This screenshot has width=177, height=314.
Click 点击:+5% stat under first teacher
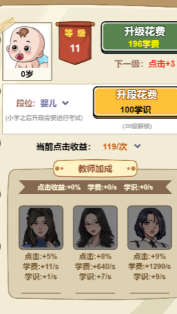pos(41,256)
